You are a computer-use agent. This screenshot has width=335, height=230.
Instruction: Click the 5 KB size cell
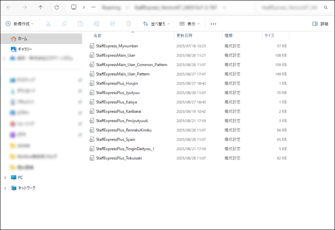pyautogui.click(x=283, y=149)
